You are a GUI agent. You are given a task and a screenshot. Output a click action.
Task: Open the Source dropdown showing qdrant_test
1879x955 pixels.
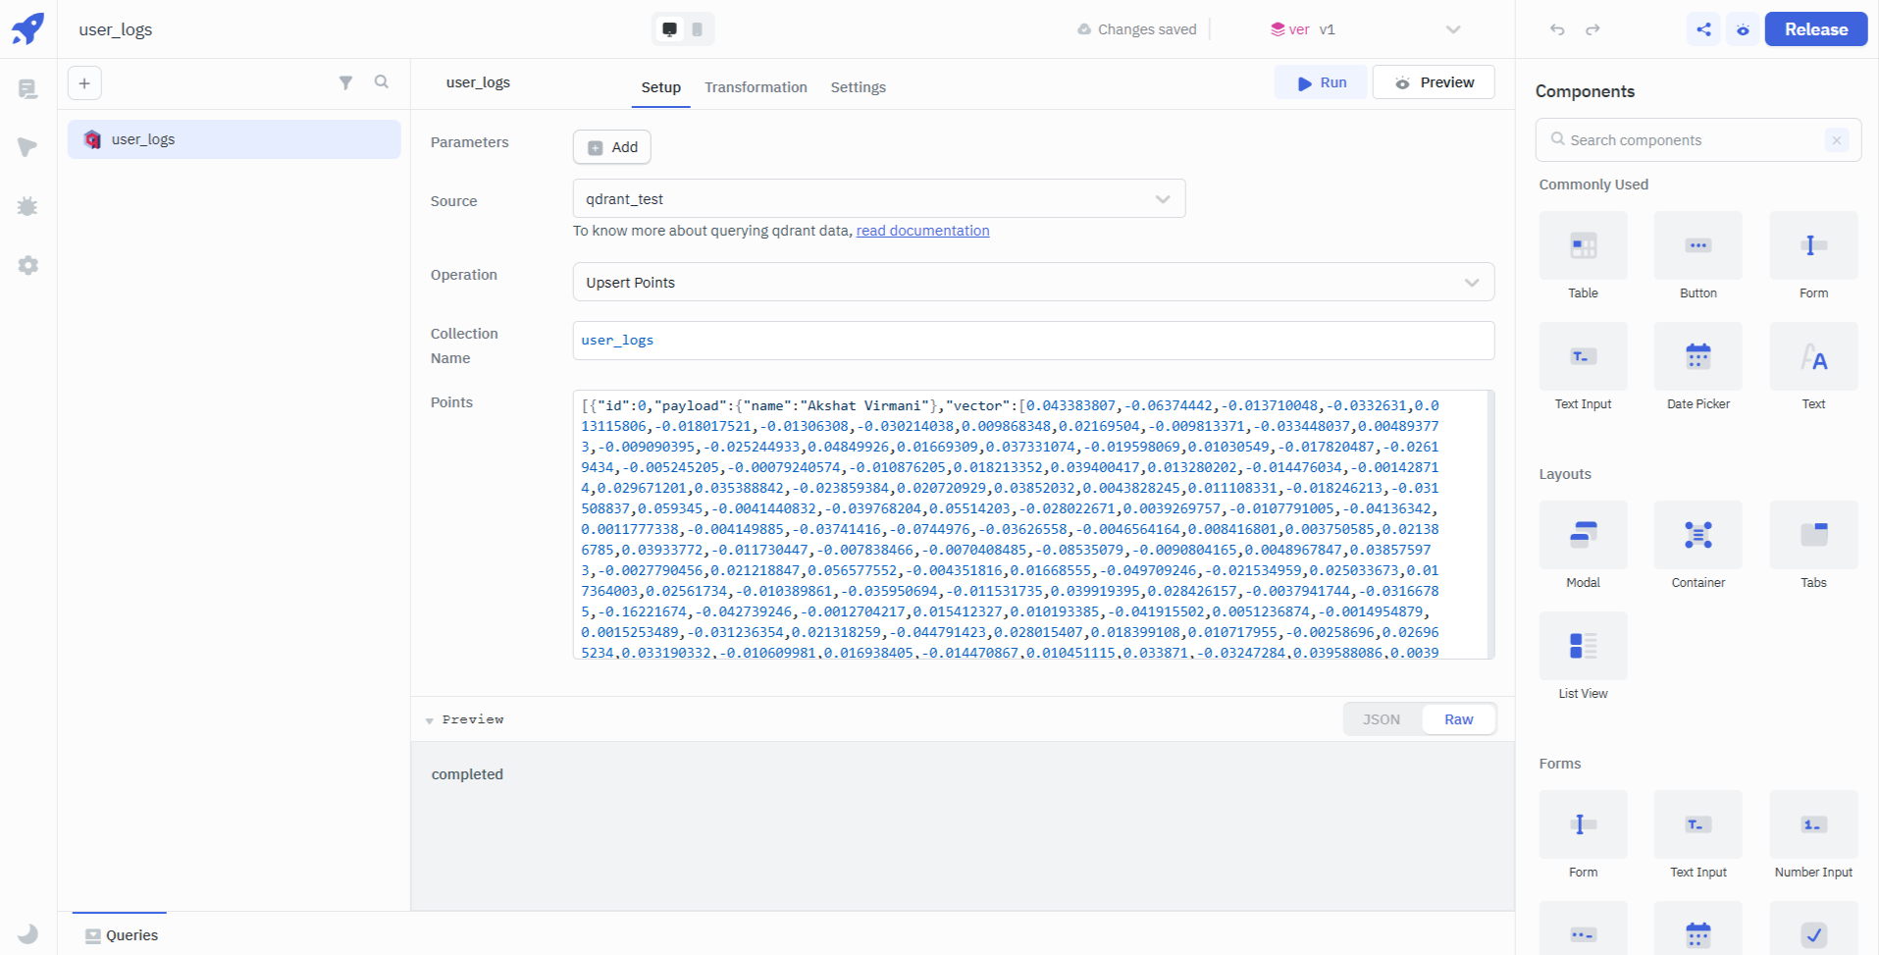point(878,199)
